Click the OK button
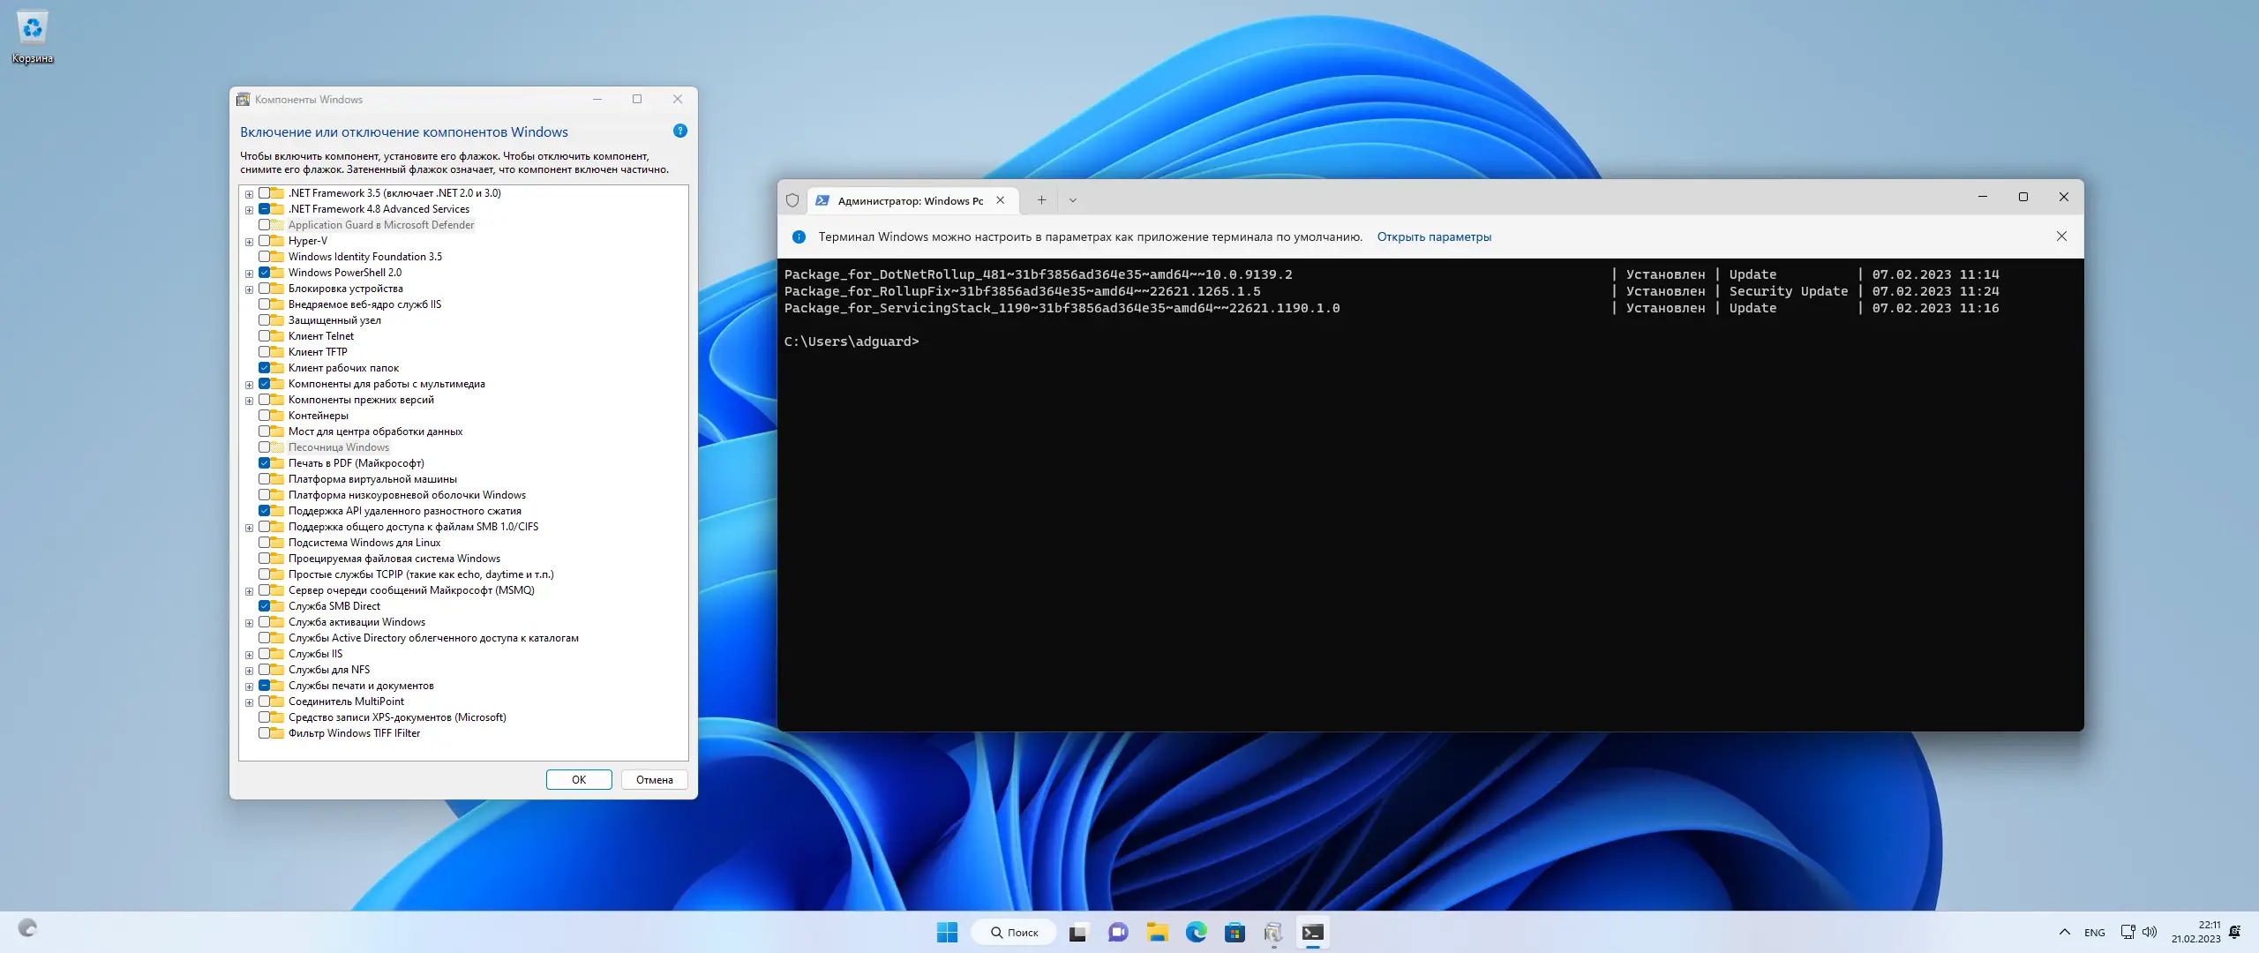The height and width of the screenshot is (953, 2259). 578,779
